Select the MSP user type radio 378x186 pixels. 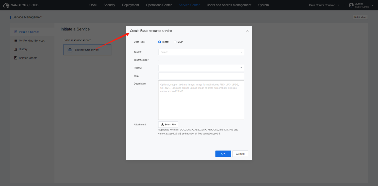click(x=175, y=42)
